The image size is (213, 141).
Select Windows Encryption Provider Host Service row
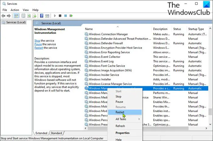pyautogui.click(x=146, y=48)
